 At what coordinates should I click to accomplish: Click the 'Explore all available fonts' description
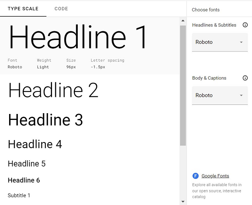[217, 191]
